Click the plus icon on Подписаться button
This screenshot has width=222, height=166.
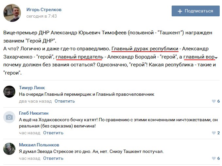tap(180, 11)
